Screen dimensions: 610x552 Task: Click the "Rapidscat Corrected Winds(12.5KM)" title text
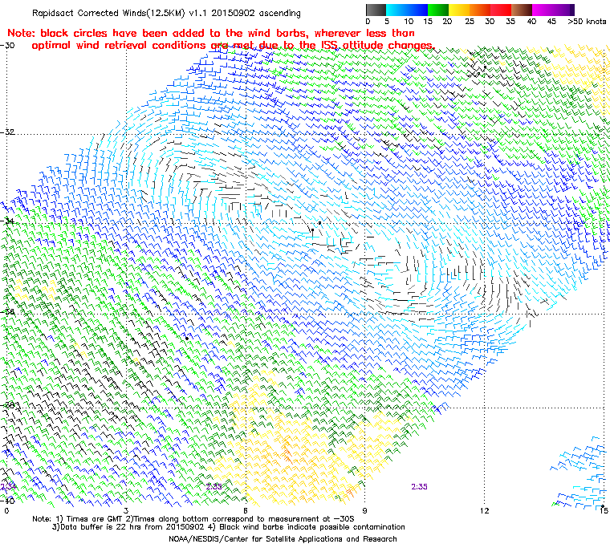pyautogui.click(x=108, y=13)
